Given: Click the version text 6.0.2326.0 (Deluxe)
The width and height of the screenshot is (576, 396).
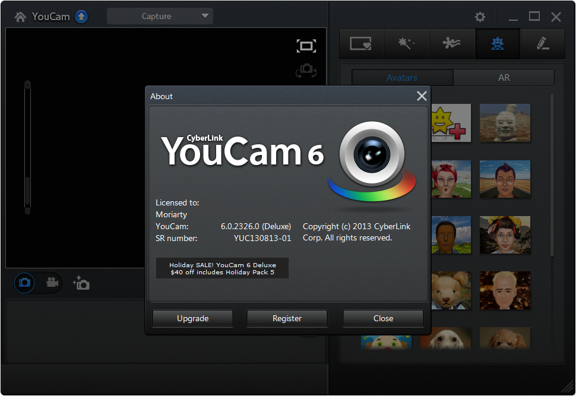Looking at the screenshot, I should click(x=256, y=226).
